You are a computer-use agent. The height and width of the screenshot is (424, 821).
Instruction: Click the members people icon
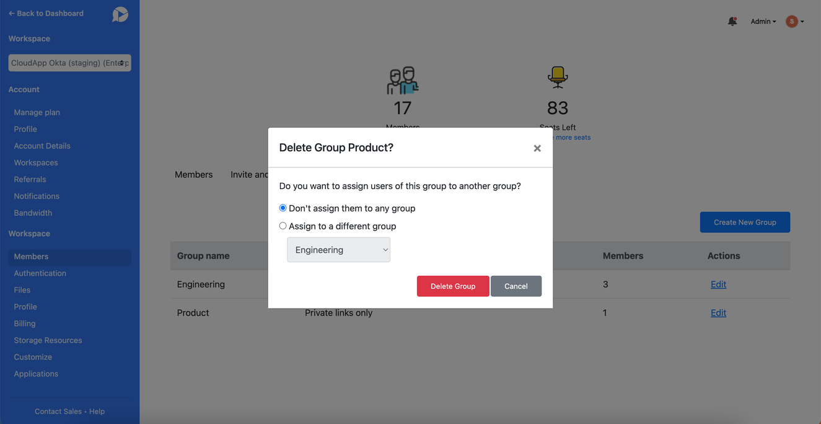403,81
